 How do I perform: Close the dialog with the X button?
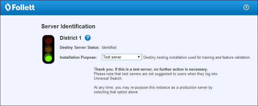point(246,7)
